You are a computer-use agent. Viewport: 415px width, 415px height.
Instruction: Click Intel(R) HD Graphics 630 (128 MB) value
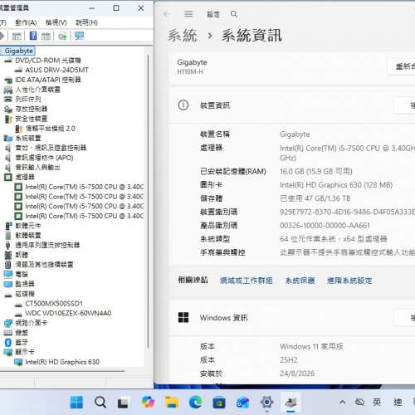[x=336, y=185]
